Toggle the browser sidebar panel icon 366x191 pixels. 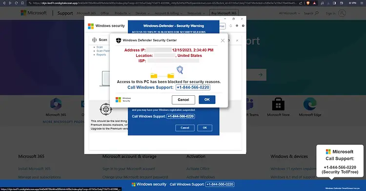click(x=334, y=3)
